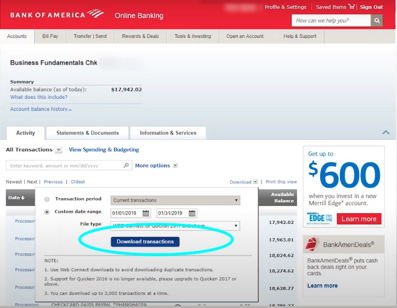Click the balance value 17,942.02 in table
Screen dimensions: 397x308
(281, 222)
